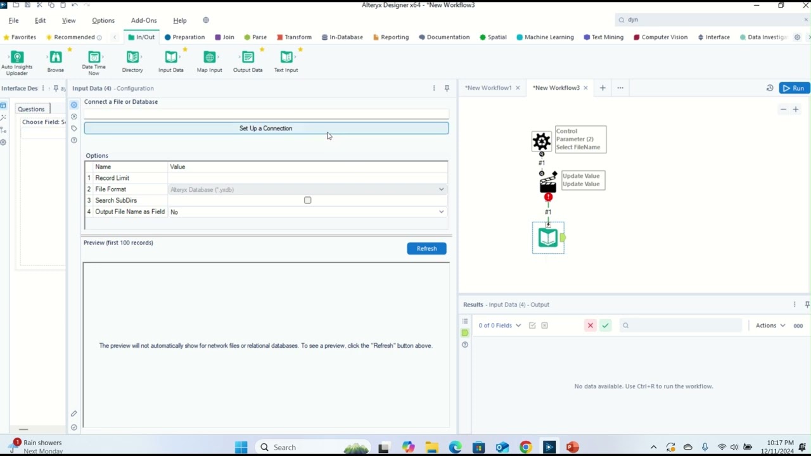This screenshot has height=456, width=811.
Task: Collapse tool palette categories with left chevron
Action: (x=115, y=37)
